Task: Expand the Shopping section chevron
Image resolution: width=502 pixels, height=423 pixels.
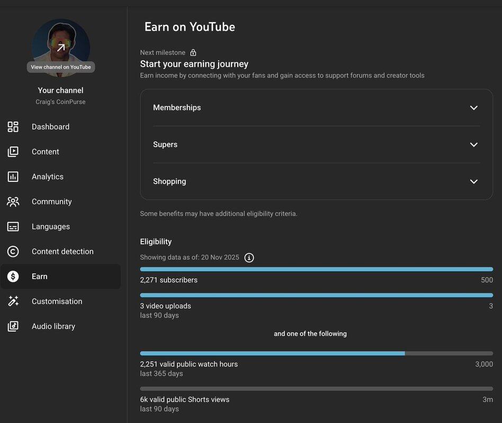Action: coord(473,181)
